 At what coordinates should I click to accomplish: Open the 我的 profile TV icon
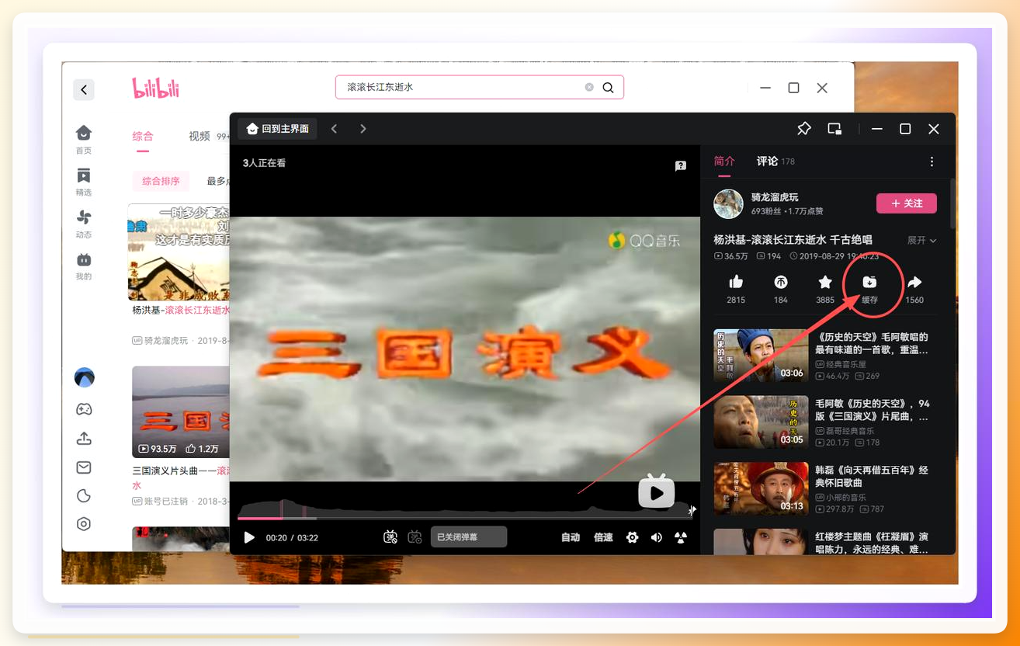[84, 259]
